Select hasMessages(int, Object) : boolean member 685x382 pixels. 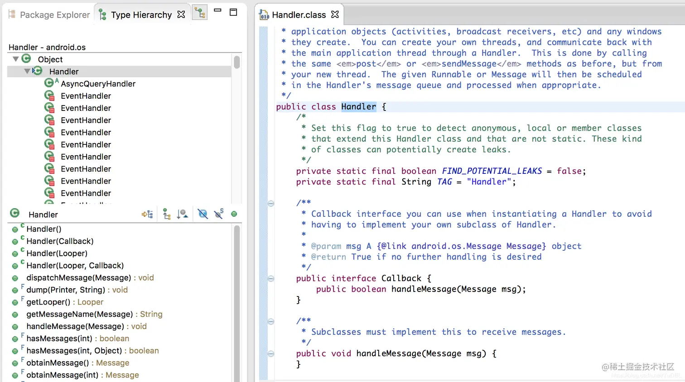[x=92, y=351]
